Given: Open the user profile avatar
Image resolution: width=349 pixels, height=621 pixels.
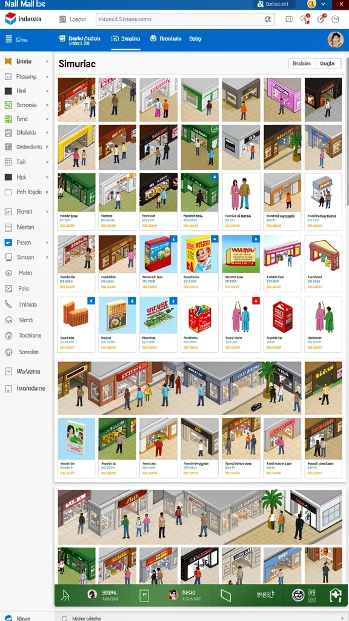Looking at the screenshot, I should tap(335, 39).
